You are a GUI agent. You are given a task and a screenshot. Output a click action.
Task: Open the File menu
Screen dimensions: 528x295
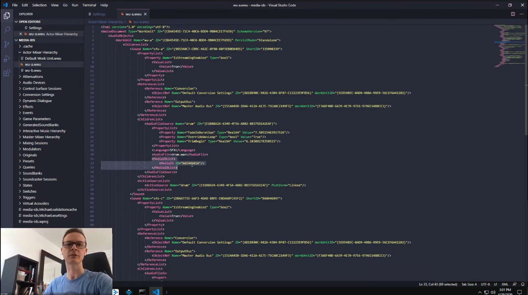(x=15, y=5)
